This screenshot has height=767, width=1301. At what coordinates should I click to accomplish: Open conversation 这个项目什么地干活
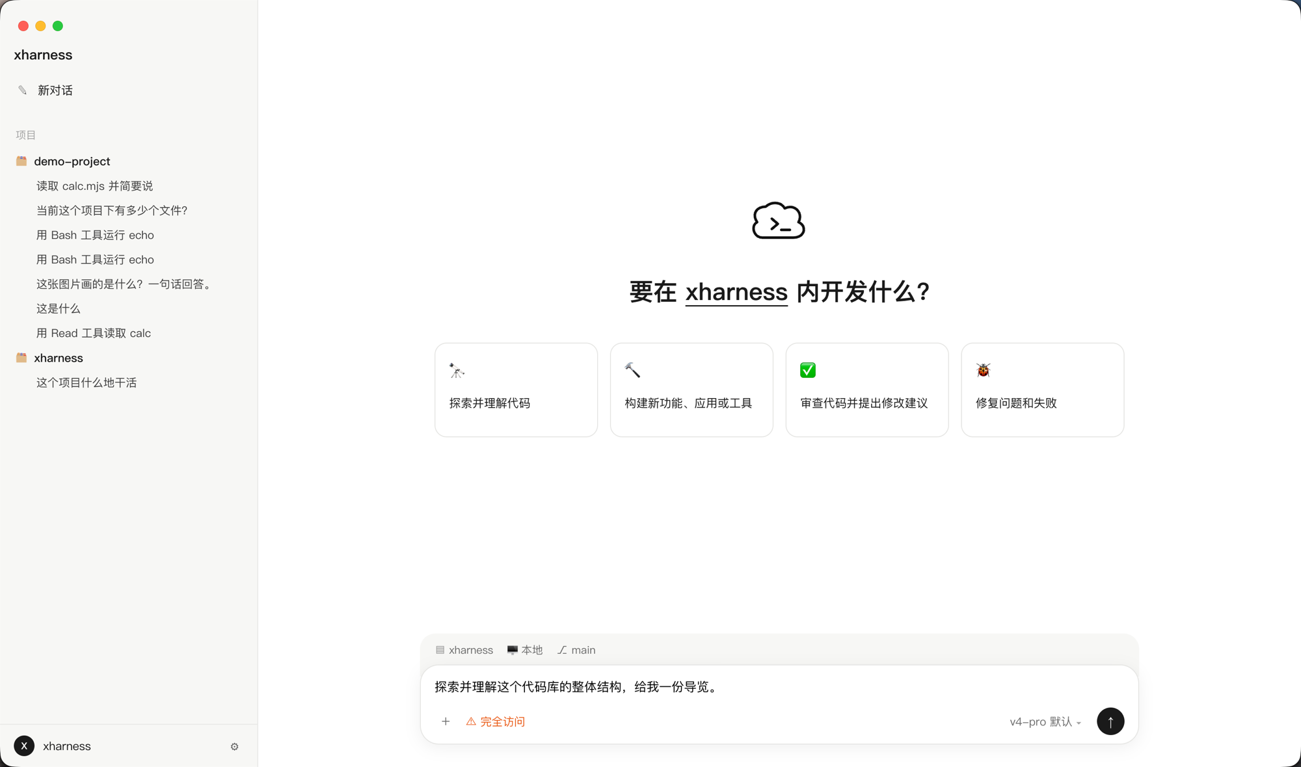(87, 383)
